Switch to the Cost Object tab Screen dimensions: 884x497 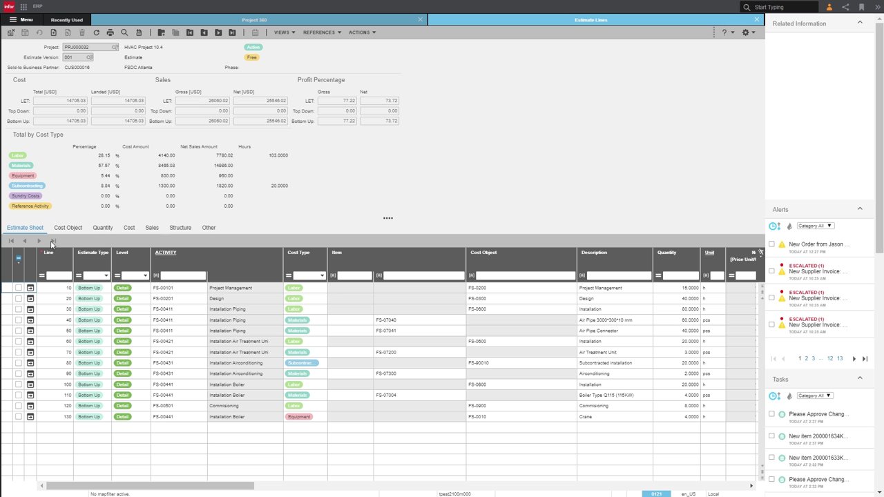point(68,228)
